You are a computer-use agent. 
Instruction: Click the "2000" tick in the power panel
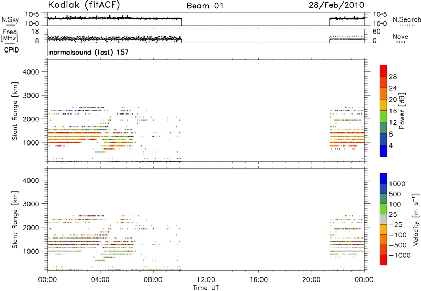(x=31, y=119)
